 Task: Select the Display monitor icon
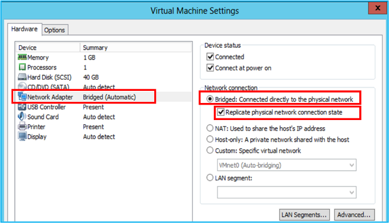pos(22,137)
